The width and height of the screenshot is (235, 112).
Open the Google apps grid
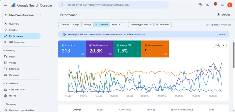(x=222, y=5)
